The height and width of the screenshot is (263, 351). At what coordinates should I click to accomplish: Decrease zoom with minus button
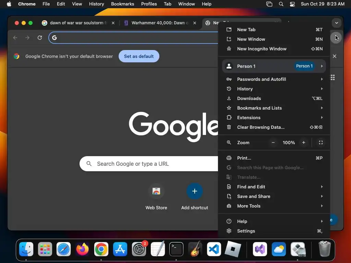[x=273, y=142]
